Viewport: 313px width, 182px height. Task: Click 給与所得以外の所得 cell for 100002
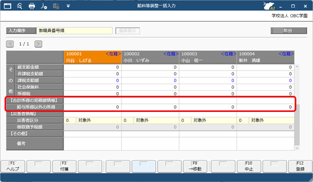click(x=150, y=107)
